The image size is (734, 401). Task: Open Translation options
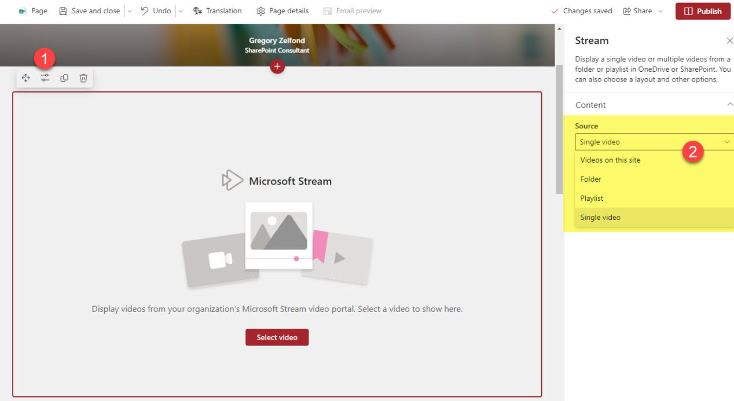[x=218, y=10]
